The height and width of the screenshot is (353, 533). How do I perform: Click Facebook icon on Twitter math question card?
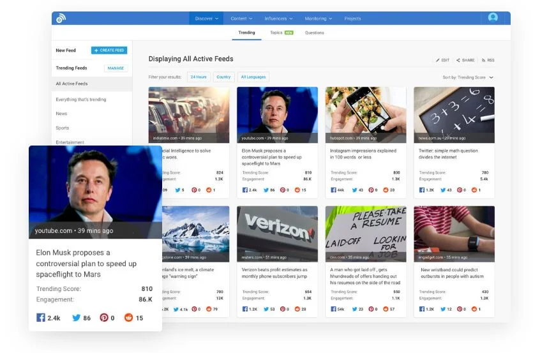(421, 190)
